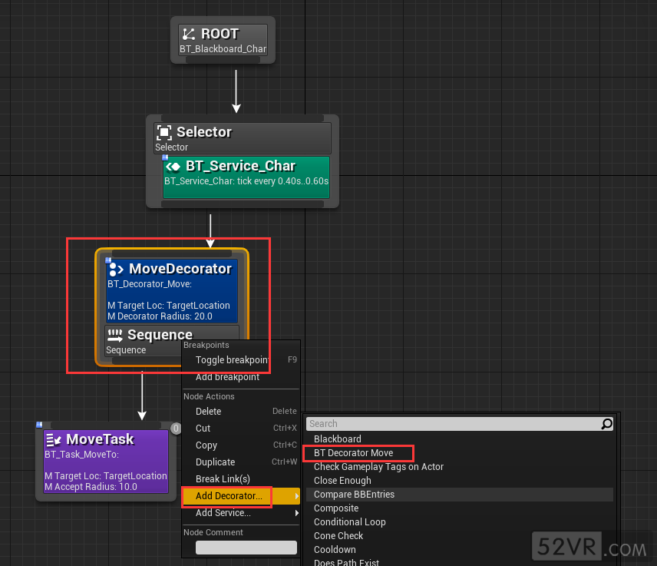Click the MoveTask node task icon
657x566 pixels.
tap(54, 439)
